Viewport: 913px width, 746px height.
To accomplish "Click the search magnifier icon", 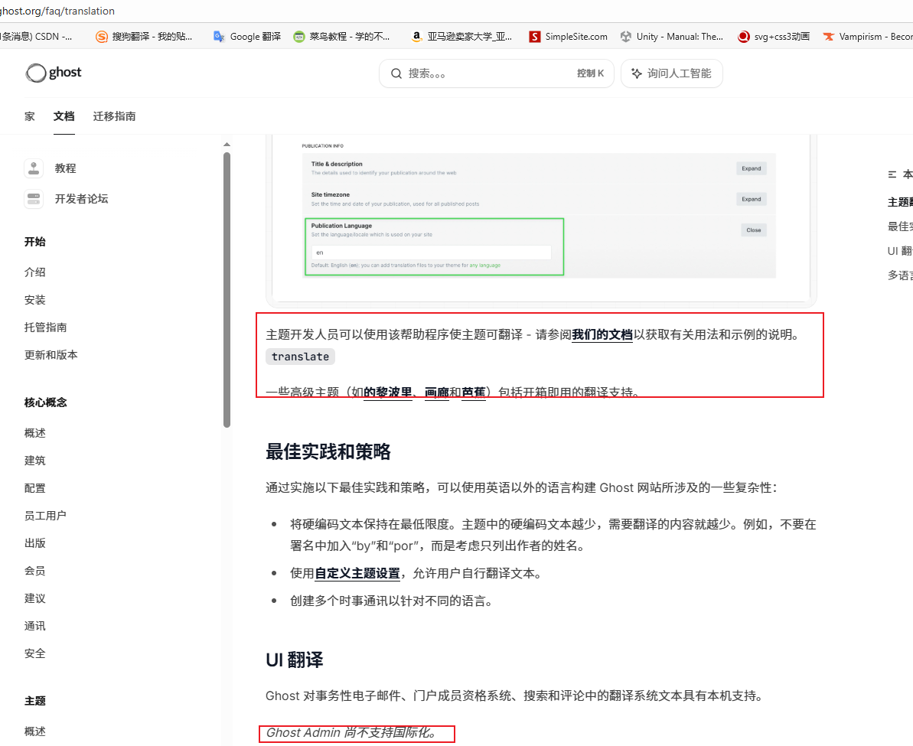I will click(396, 73).
